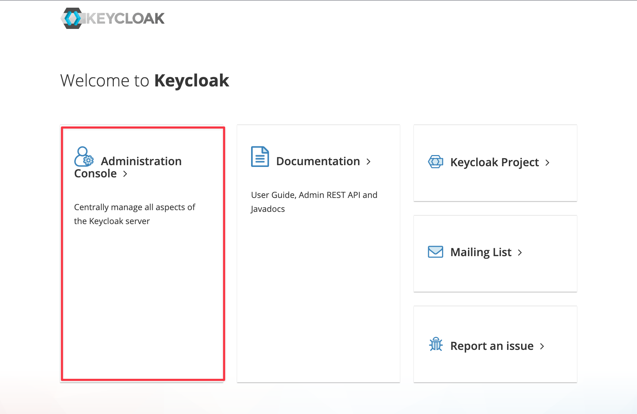This screenshot has height=414, width=637.
Task: Open the Mailing List envelope icon
Action: coord(435,251)
